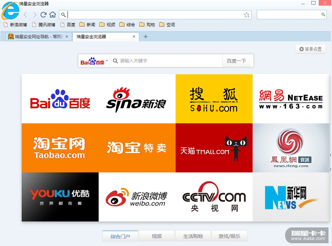Open the Sohu 搜狐 tile
This screenshot has width=332, height=246.
tap(214, 98)
